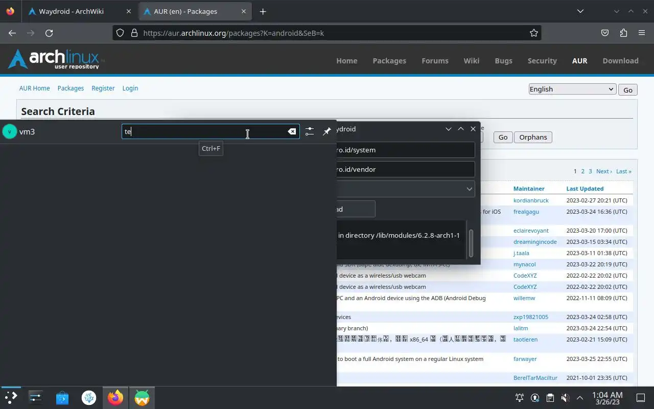Close the Waydroid - ArchWiki tab
The height and width of the screenshot is (409, 654).
(129, 11)
